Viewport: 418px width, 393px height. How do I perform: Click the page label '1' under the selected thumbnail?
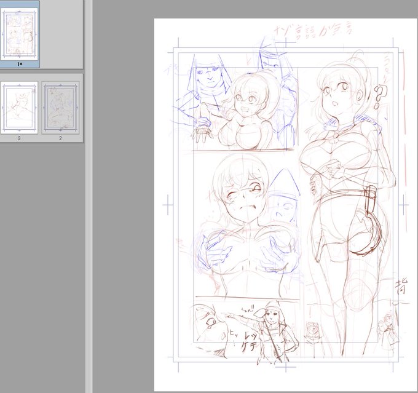tap(20, 65)
